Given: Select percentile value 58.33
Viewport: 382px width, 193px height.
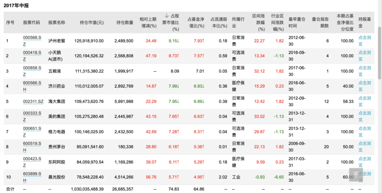Looking at the screenshot, I should click(x=348, y=101).
